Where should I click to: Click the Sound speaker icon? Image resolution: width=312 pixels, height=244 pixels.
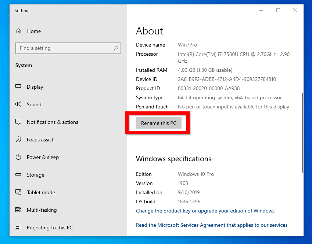[18, 104]
